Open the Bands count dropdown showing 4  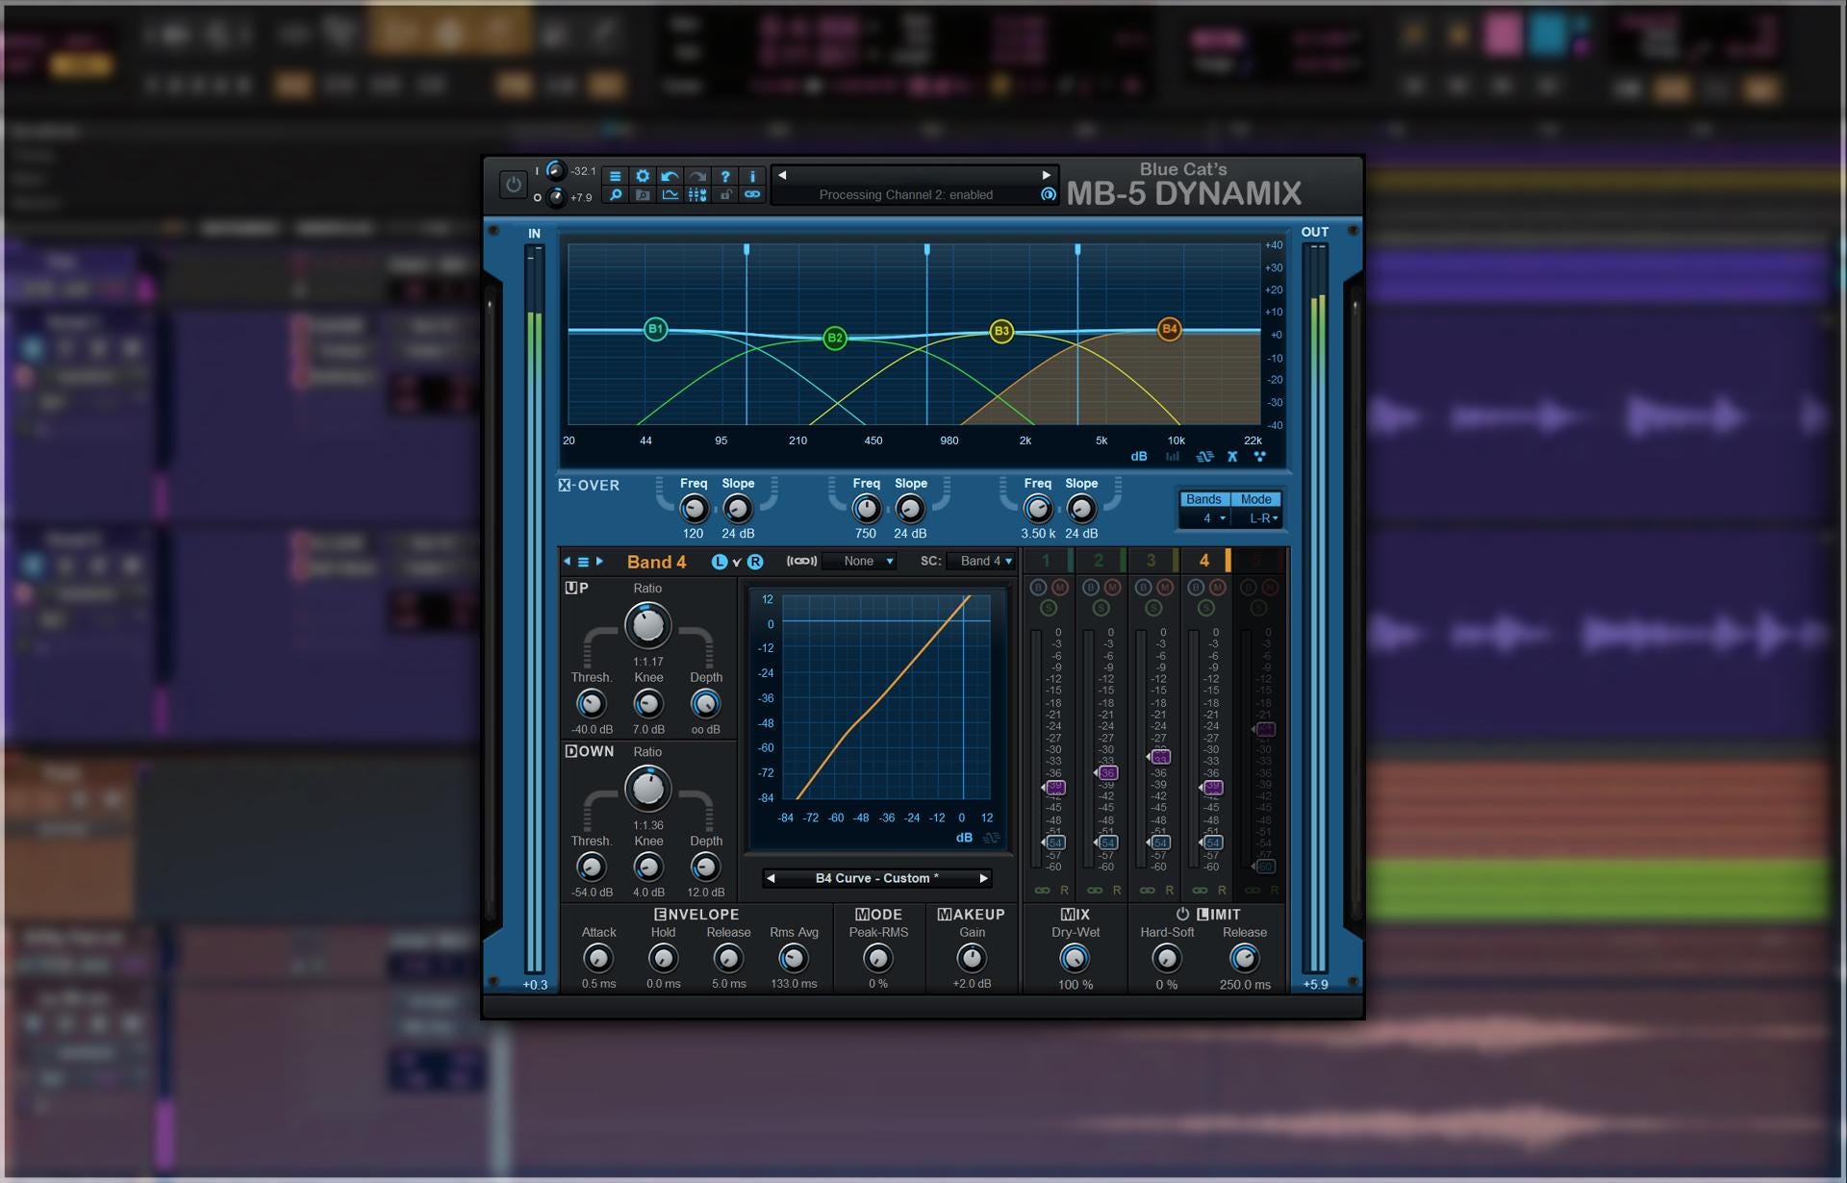tap(1205, 518)
